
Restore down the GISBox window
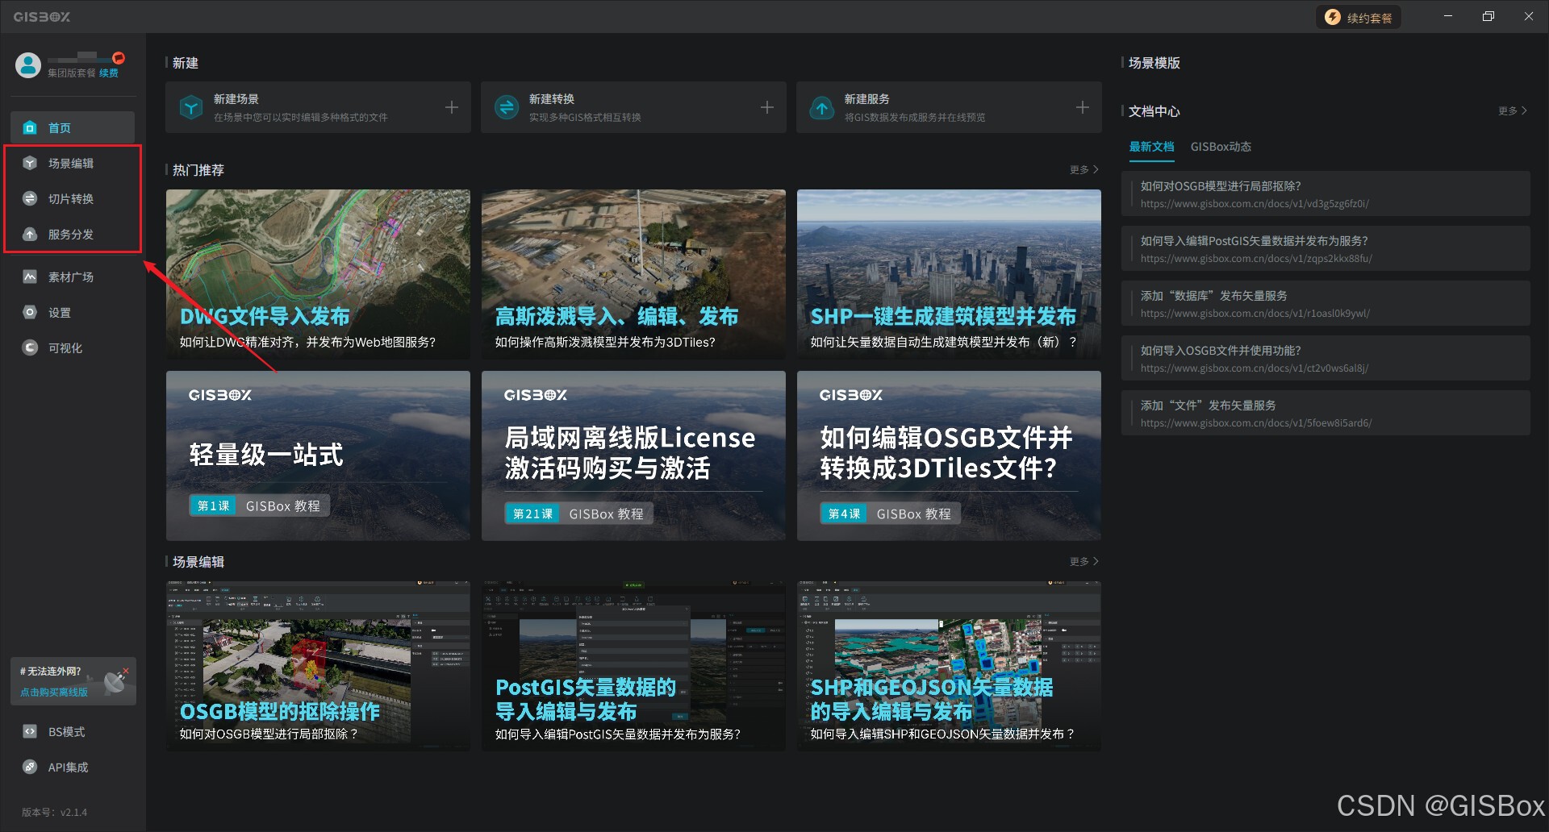point(1488,16)
